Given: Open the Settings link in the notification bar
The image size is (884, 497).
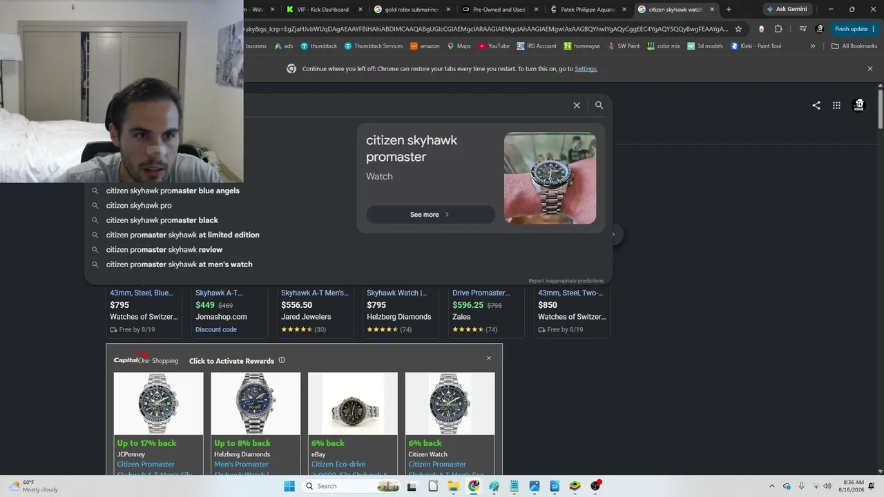Looking at the screenshot, I should [x=586, y=69].
